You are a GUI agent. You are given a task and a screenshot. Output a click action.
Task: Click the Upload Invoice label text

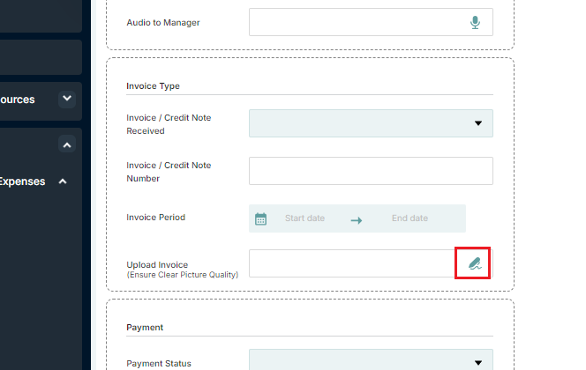click(157, 265)
